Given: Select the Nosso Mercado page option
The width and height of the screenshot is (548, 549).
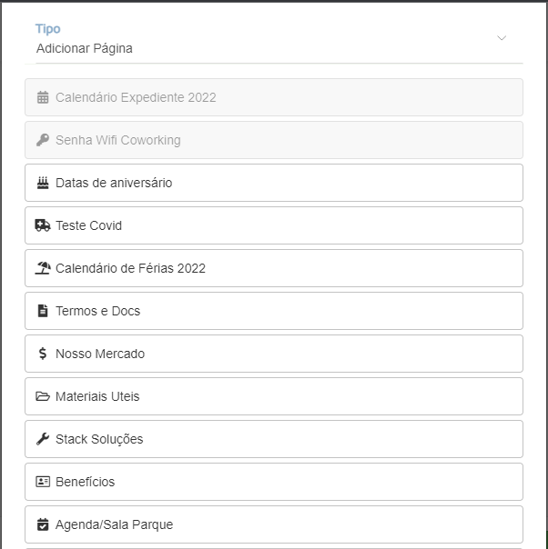Looking at the screenshot, I should (x=274, y=354).
